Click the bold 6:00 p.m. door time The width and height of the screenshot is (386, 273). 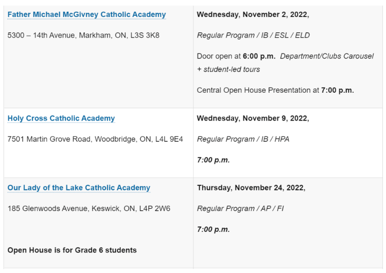(x=259, y=56)
